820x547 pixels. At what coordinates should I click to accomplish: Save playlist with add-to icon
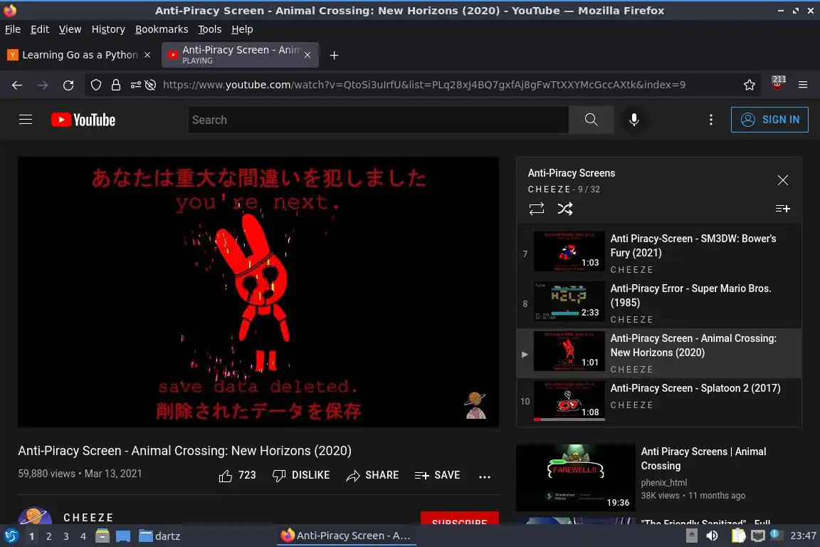pos(782,209)
